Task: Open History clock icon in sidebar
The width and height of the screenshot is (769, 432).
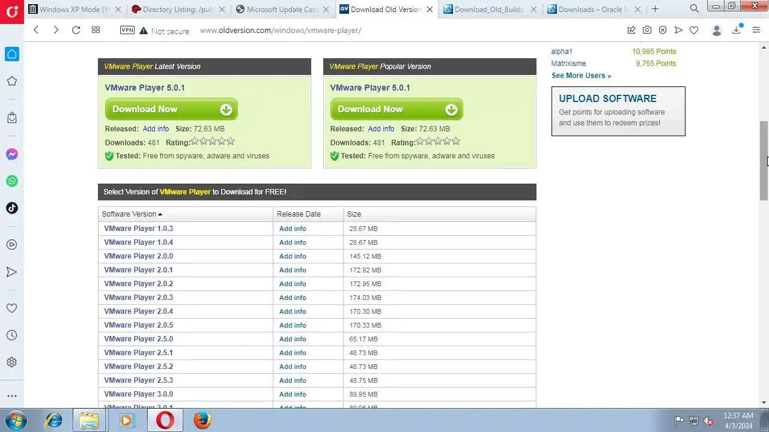Action: [x=11, y=335]
